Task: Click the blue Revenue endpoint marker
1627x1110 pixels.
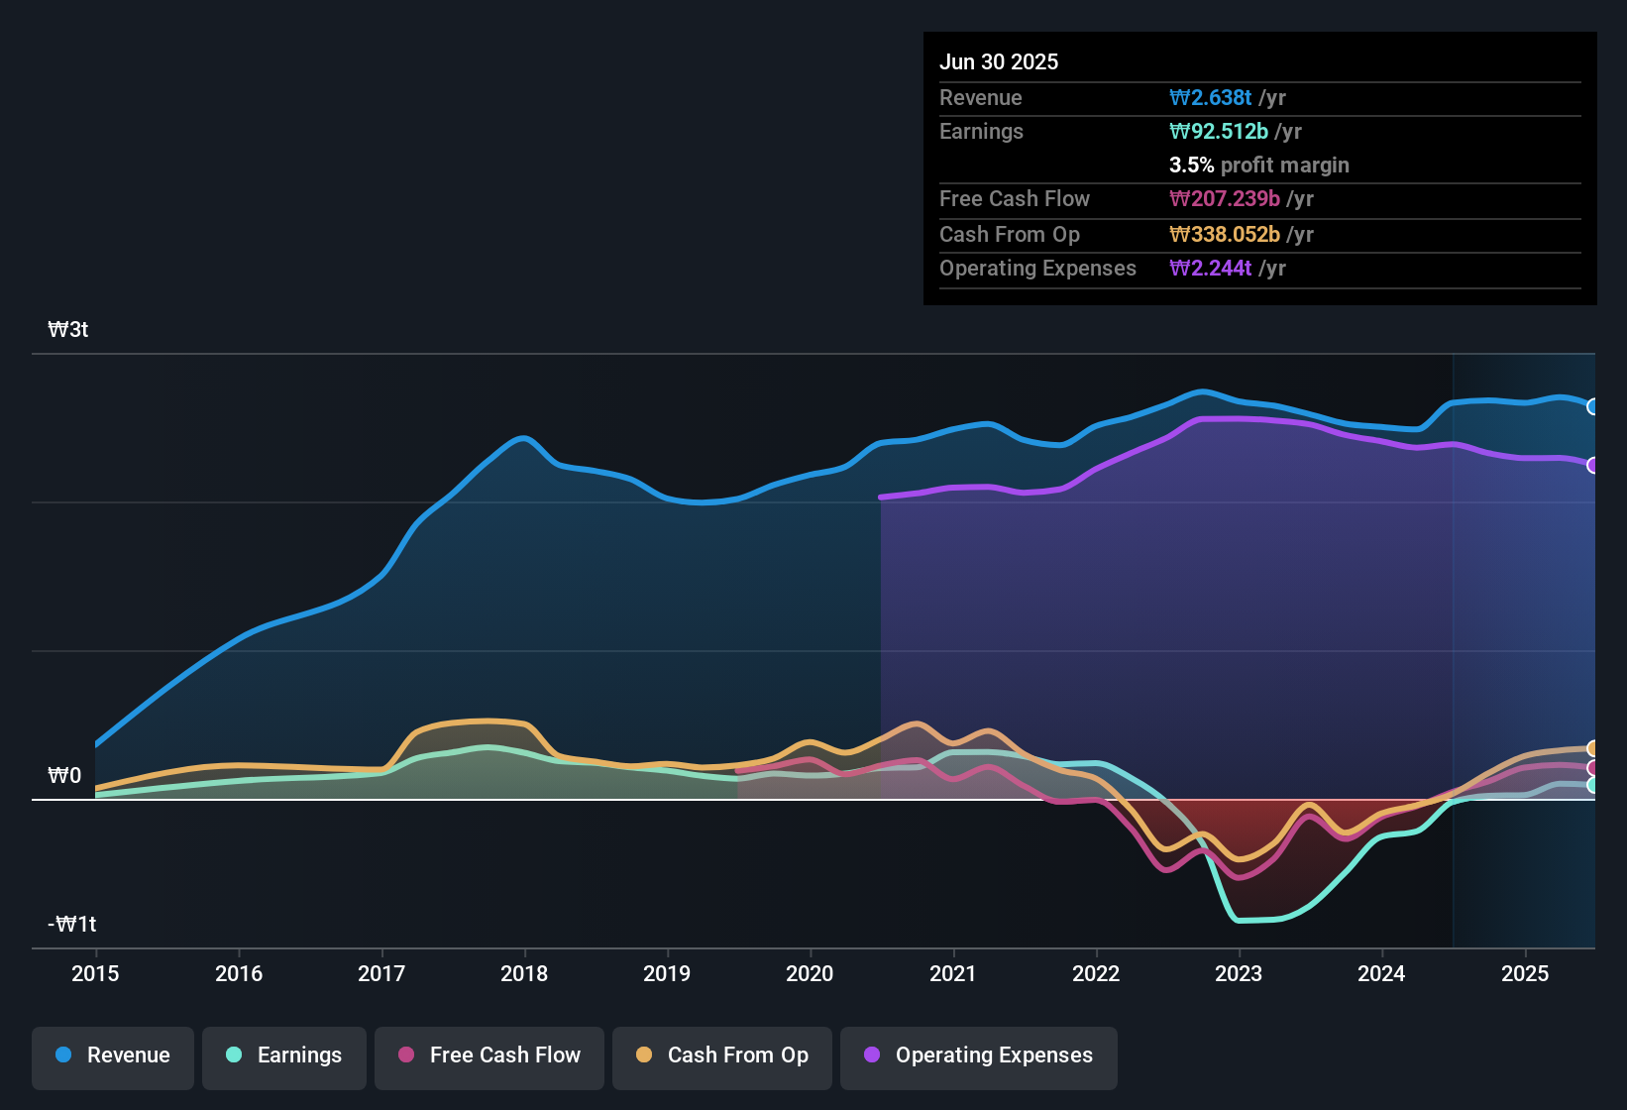Action: coord(1593,406)
